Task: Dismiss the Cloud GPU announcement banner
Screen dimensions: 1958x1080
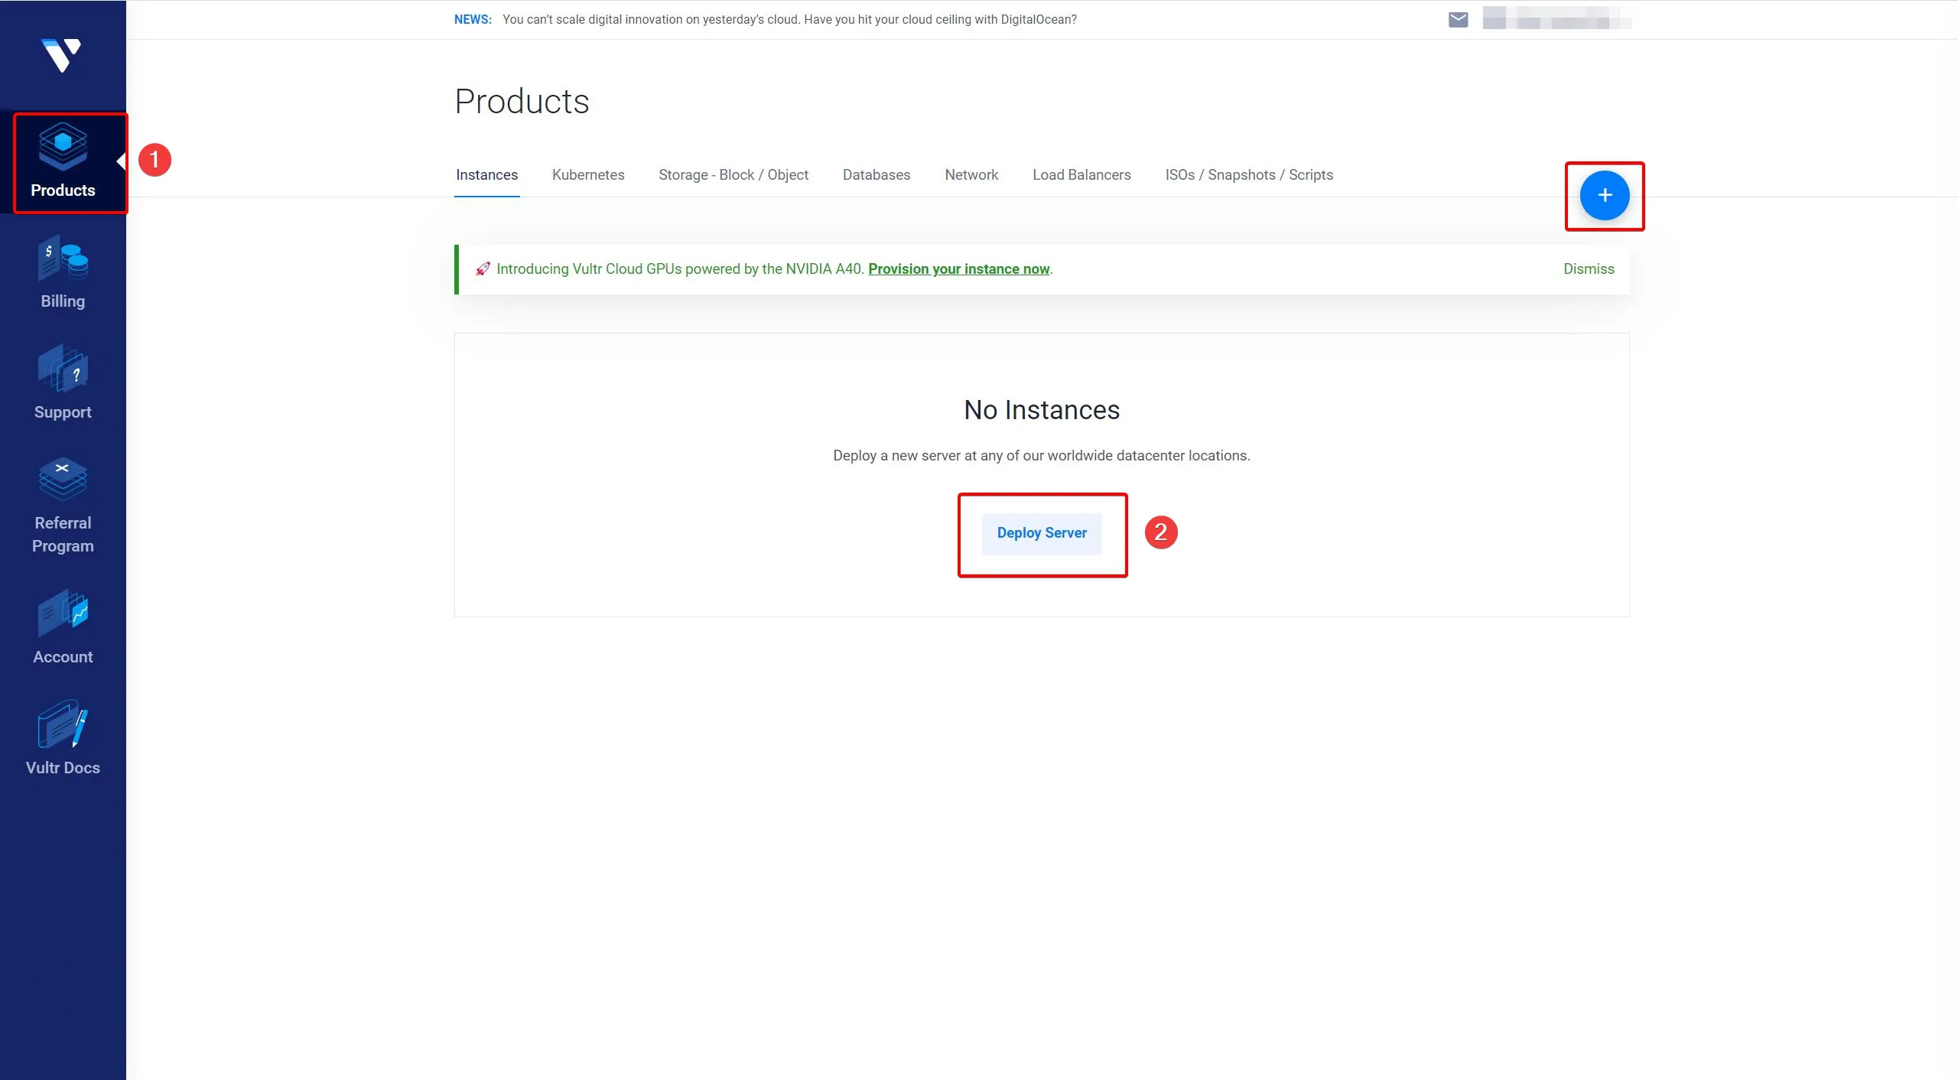Action: click(x=1588, y=269)
